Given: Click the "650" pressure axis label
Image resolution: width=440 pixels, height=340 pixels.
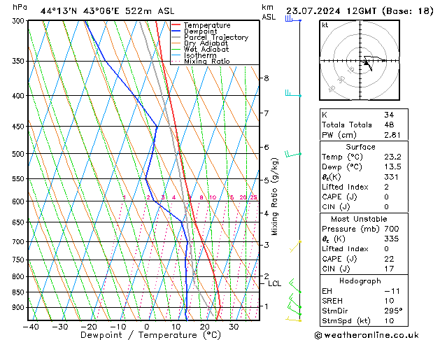Looking at the screenshot, I should (x=20, y=222).
